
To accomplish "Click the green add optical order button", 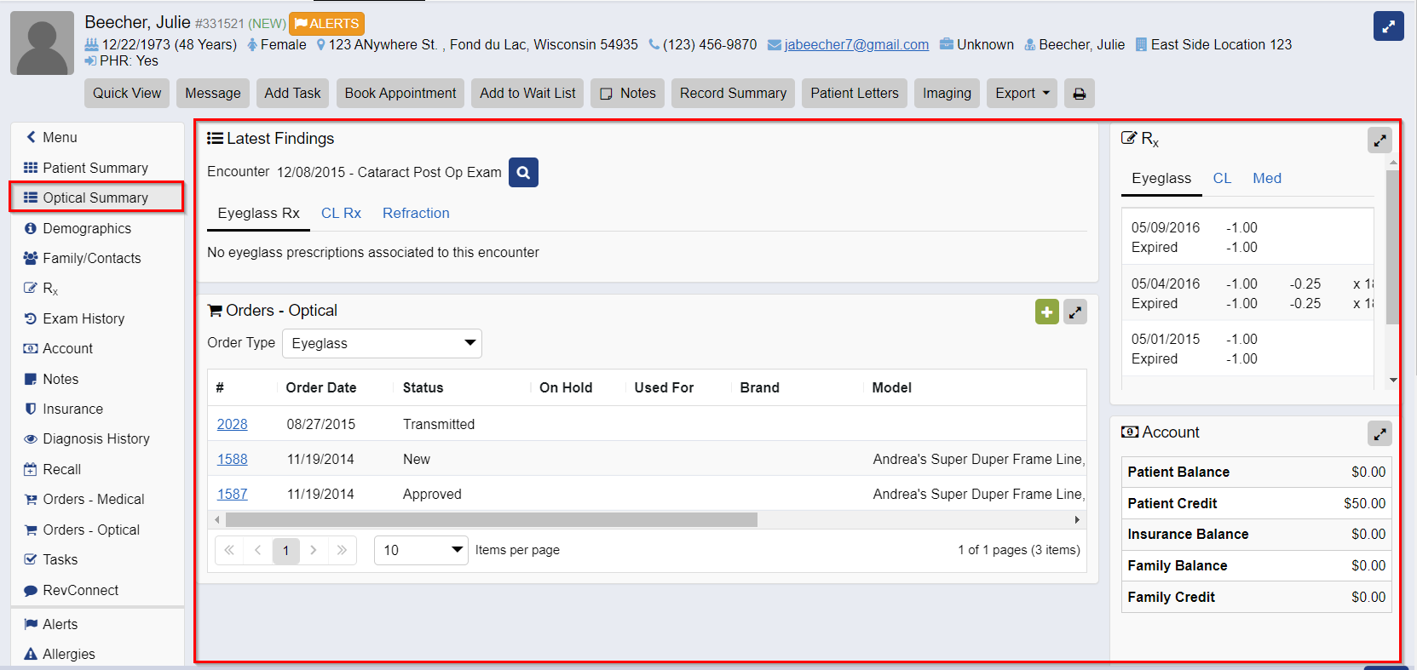I will coord(1046,312).
